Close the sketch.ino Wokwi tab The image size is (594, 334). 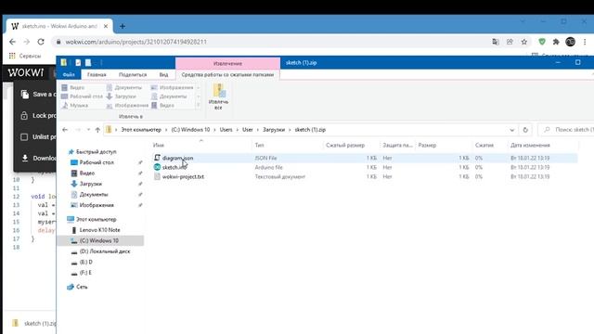coord(106,26)
